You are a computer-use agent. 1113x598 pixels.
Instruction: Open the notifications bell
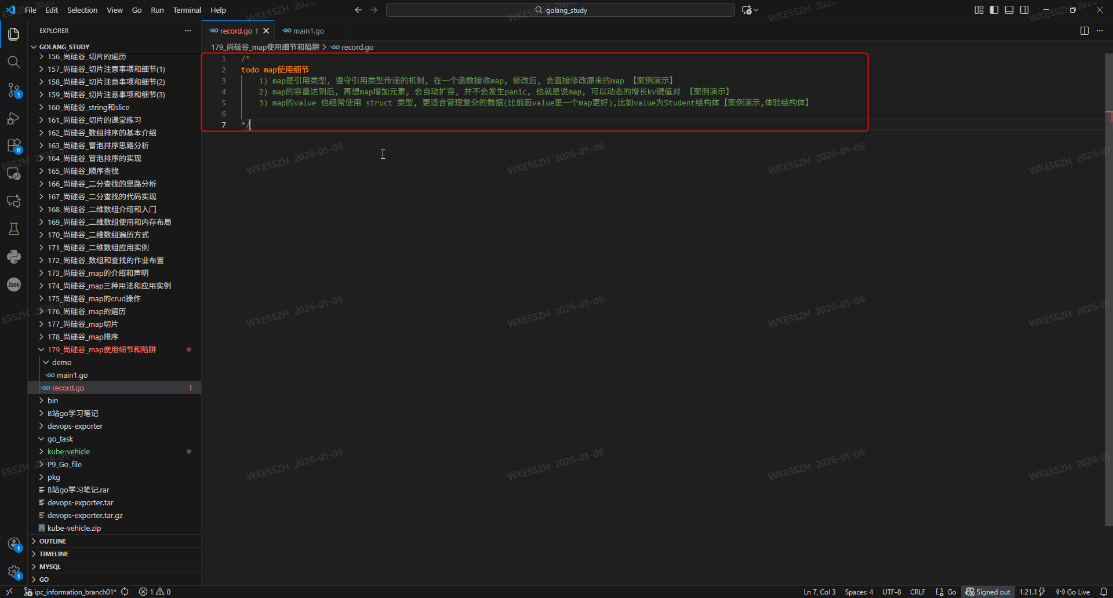[1104, 592]
